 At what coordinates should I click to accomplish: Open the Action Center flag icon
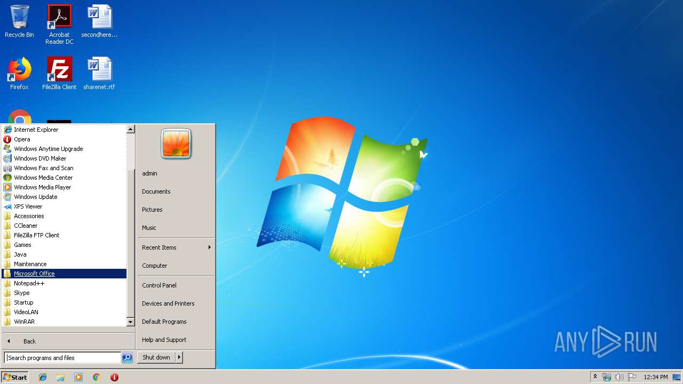coord(632,377)
